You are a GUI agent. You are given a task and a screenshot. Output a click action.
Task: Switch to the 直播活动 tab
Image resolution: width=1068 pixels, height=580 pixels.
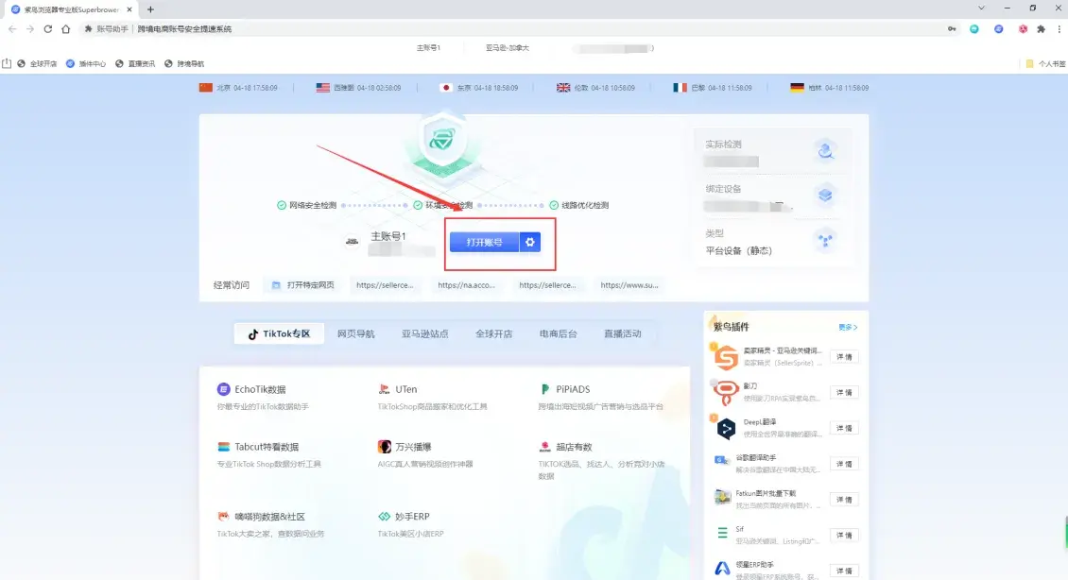(x=623, y=333)
